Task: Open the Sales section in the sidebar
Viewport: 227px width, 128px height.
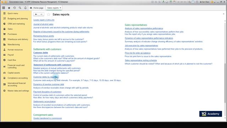Action: [10, 29]
